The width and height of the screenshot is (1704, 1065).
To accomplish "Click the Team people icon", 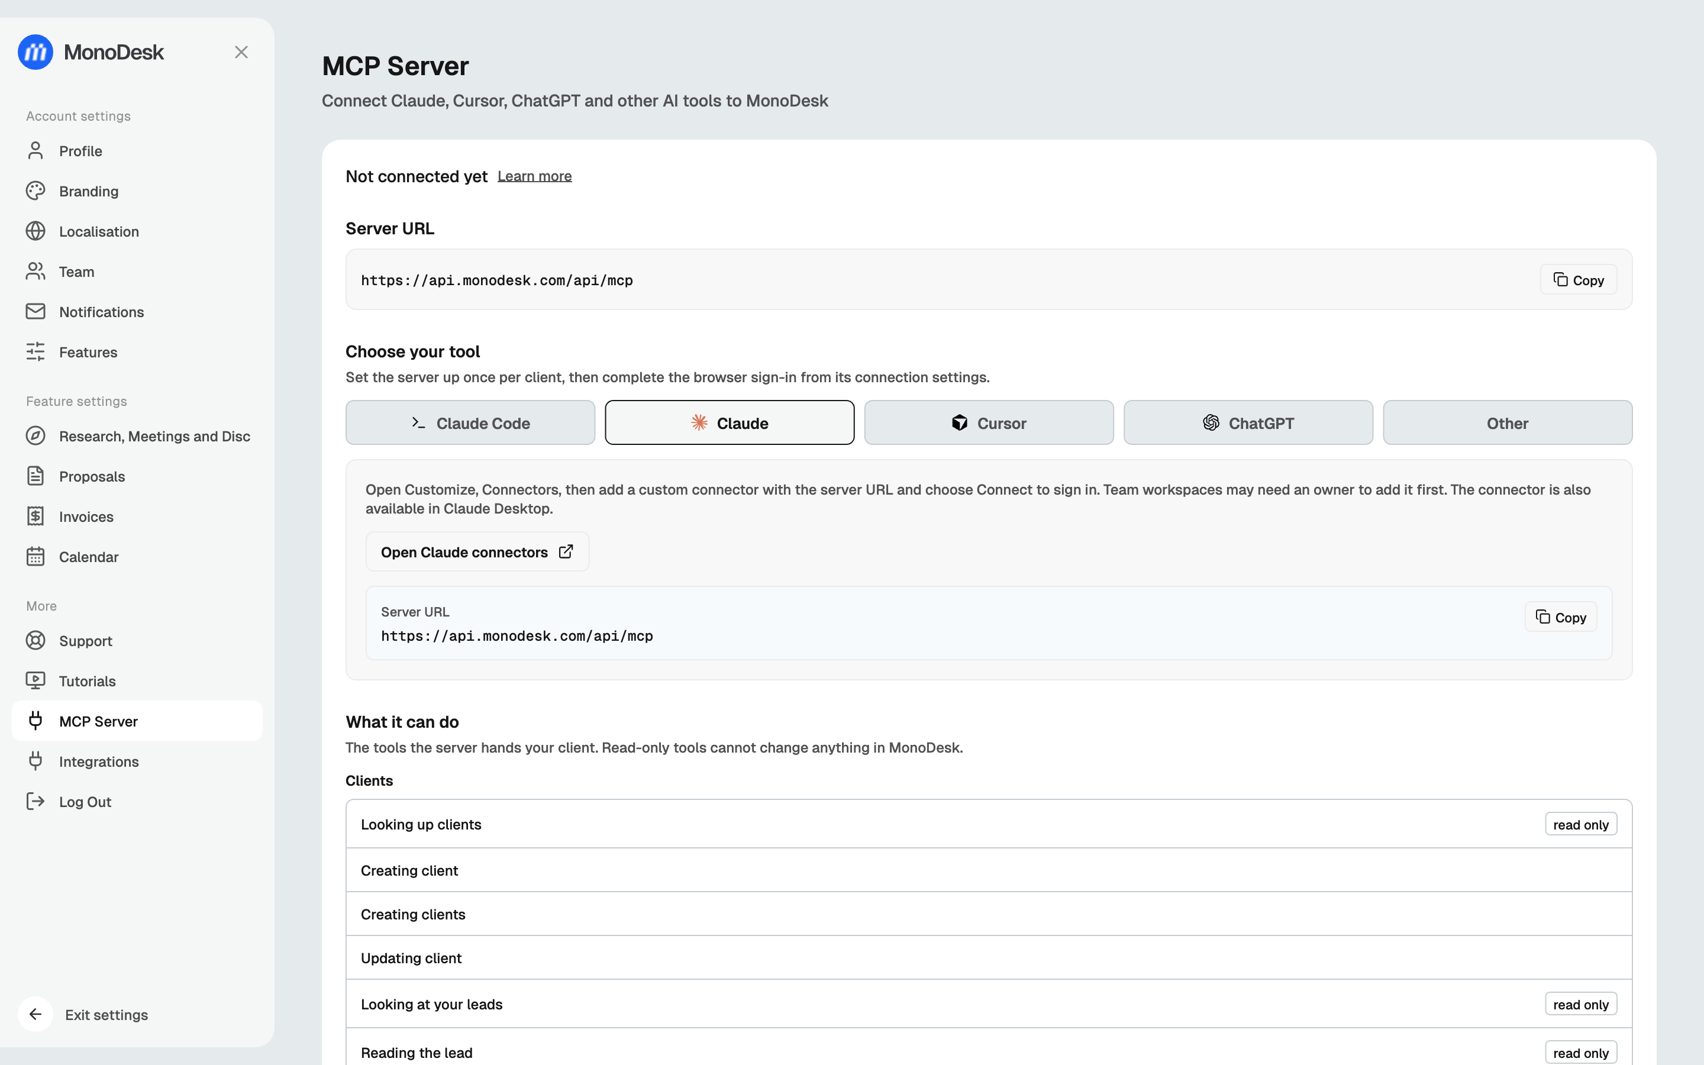I will [35, 271].
